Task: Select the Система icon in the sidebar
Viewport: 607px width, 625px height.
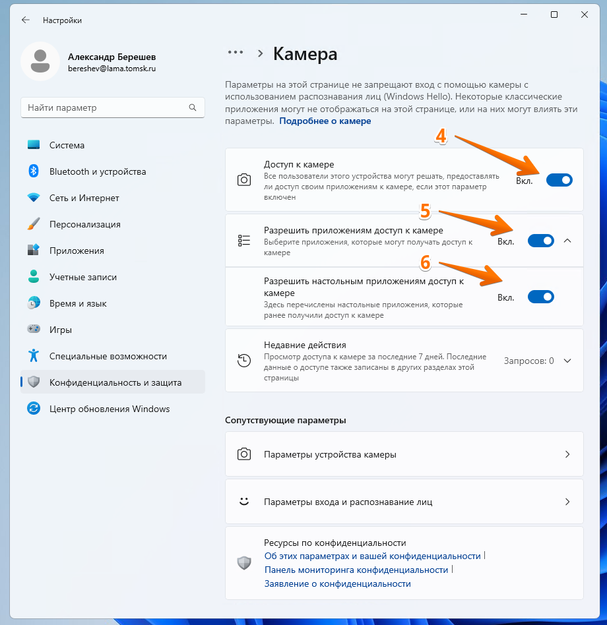Action: 34,145
